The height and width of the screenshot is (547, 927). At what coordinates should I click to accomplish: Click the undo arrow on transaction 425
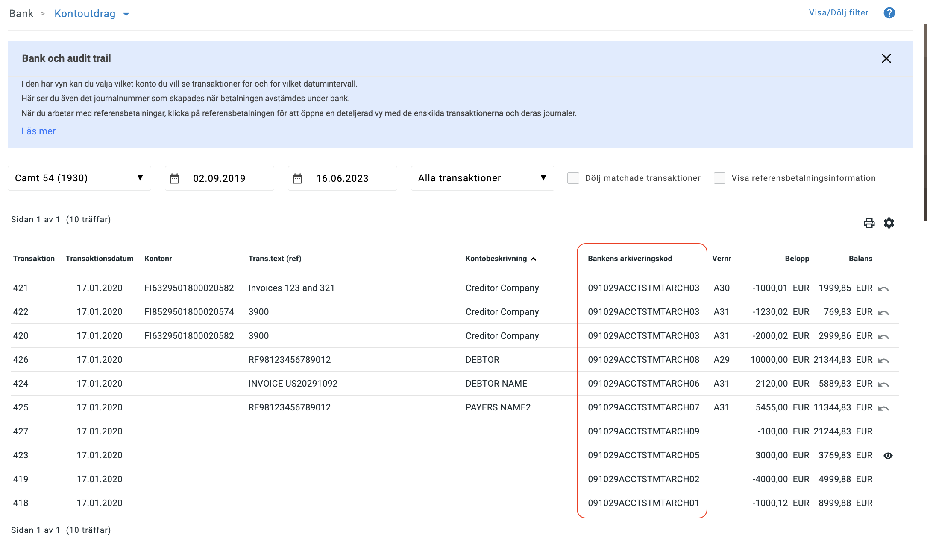[884, 407]
